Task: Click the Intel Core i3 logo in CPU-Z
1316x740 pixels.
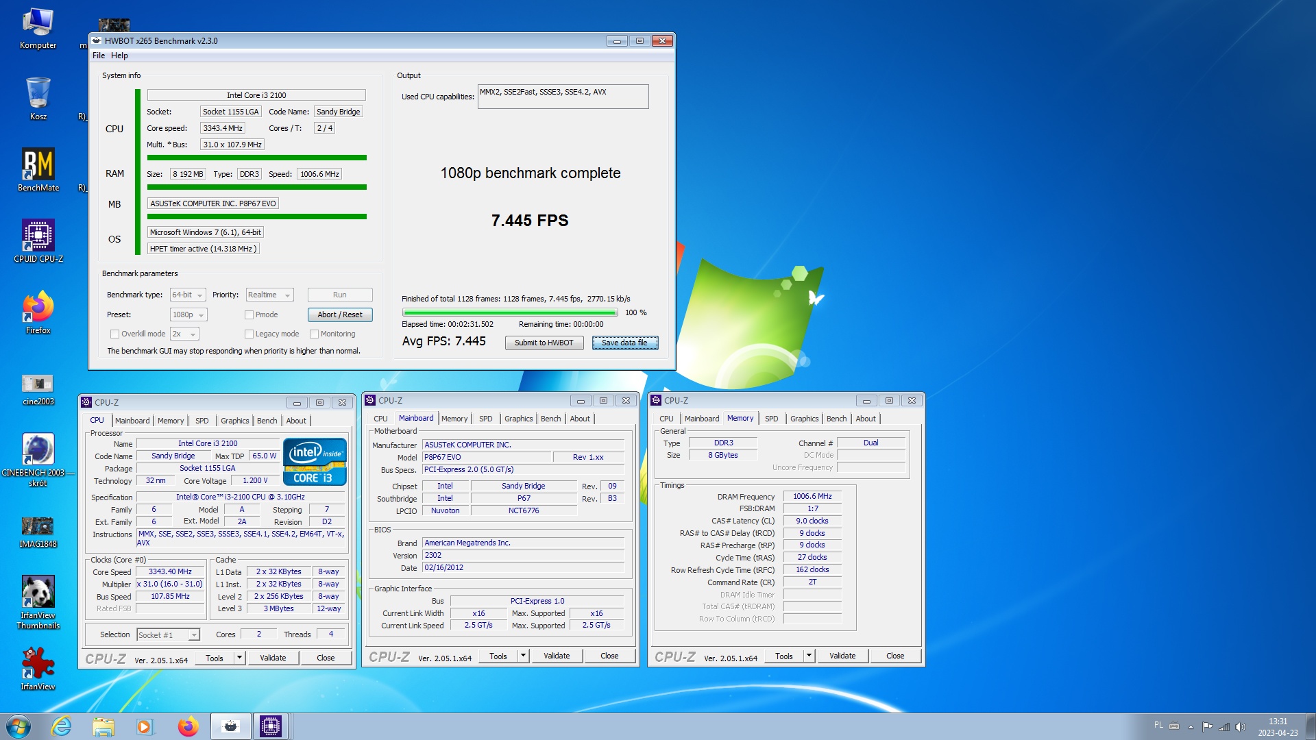Action: (315, 462)
